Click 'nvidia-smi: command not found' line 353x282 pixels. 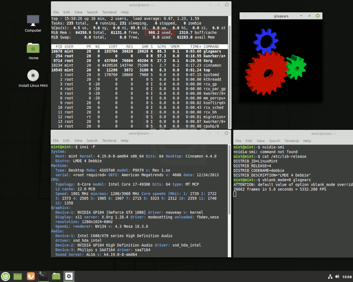(265, 152)
